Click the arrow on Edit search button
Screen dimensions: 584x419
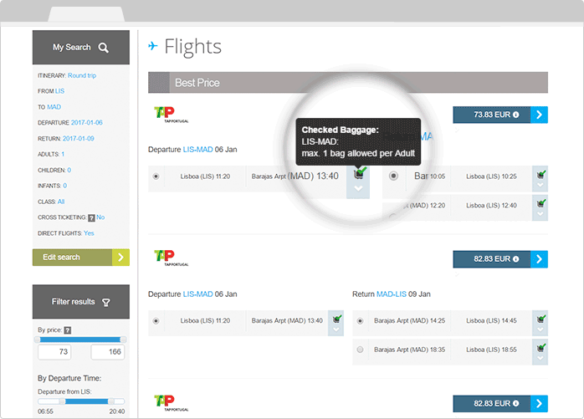120,258
